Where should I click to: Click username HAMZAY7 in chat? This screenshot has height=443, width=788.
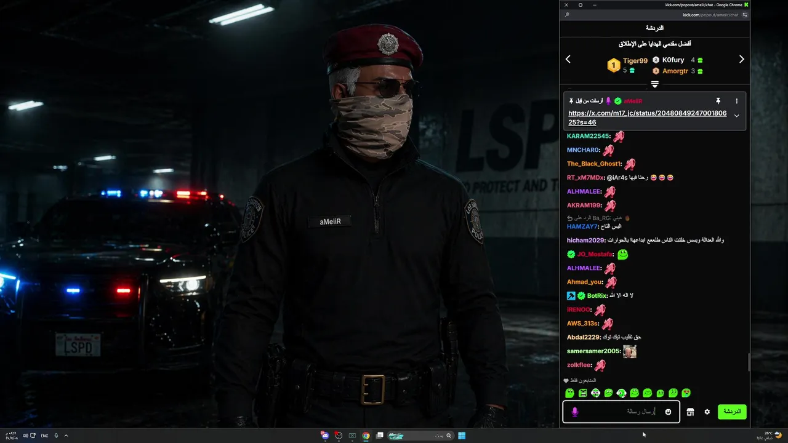582,226
